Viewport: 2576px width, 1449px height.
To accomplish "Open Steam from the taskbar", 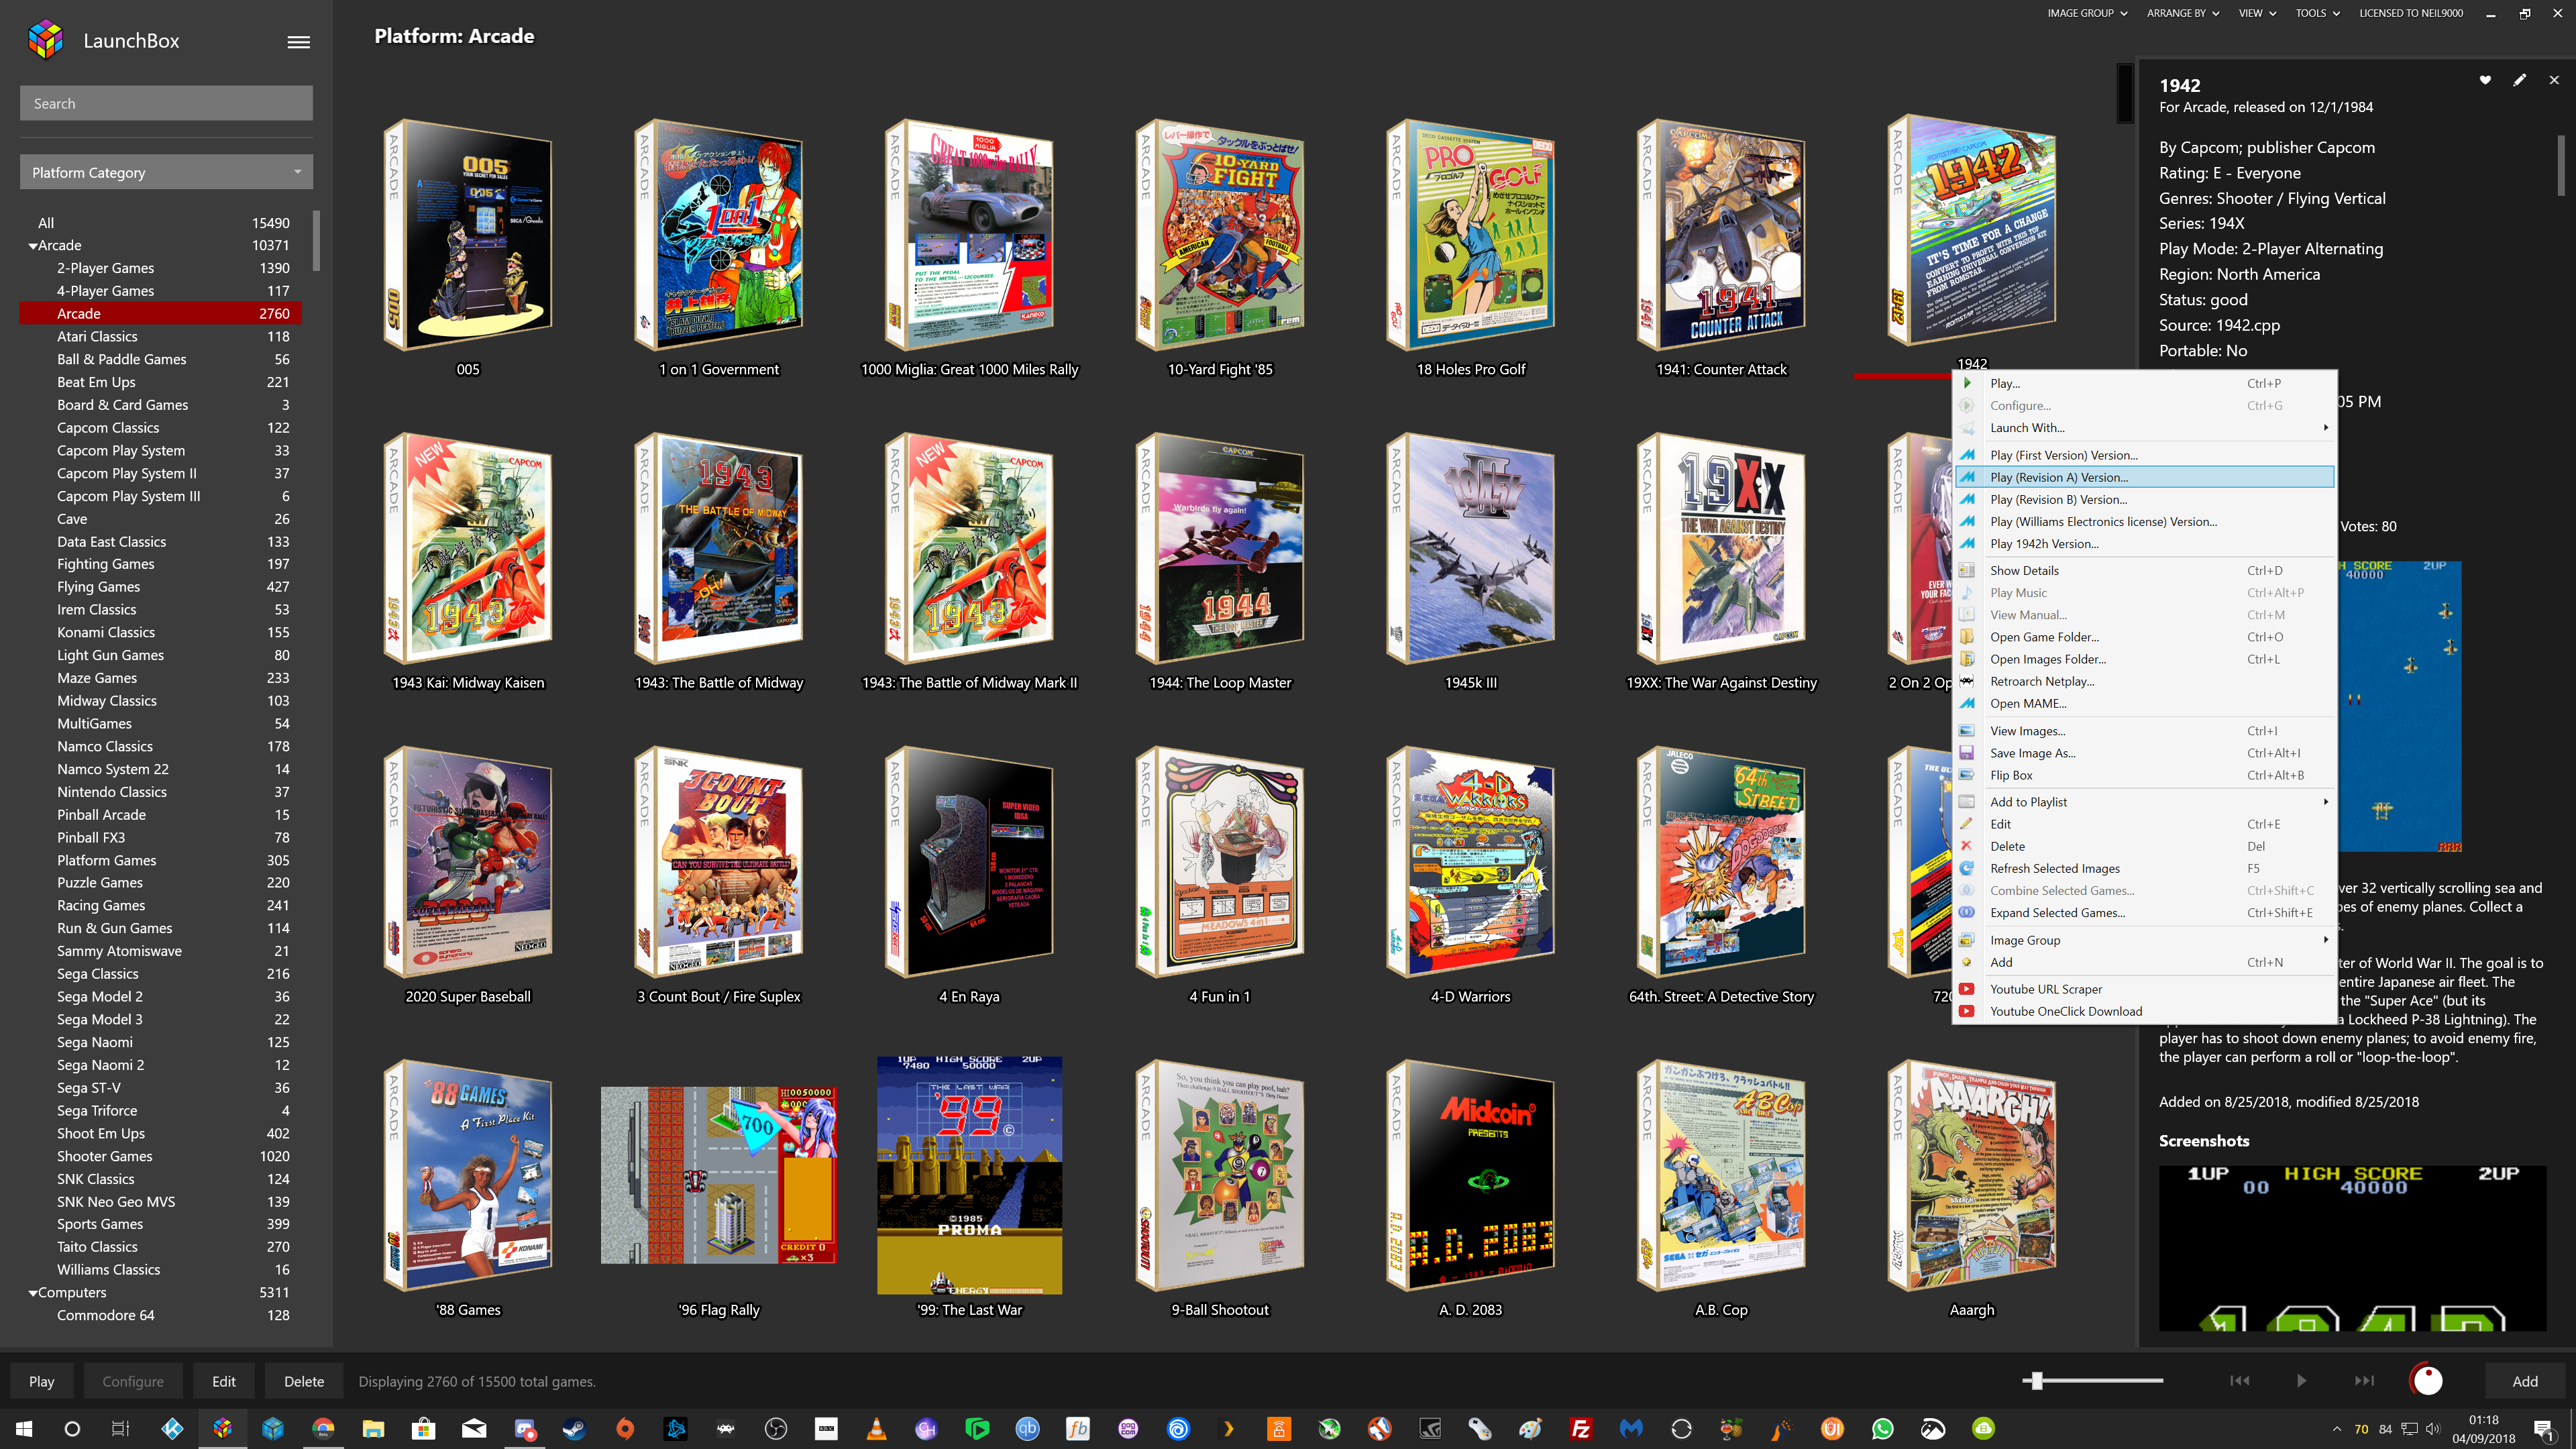I will (x=574, y=1428).
